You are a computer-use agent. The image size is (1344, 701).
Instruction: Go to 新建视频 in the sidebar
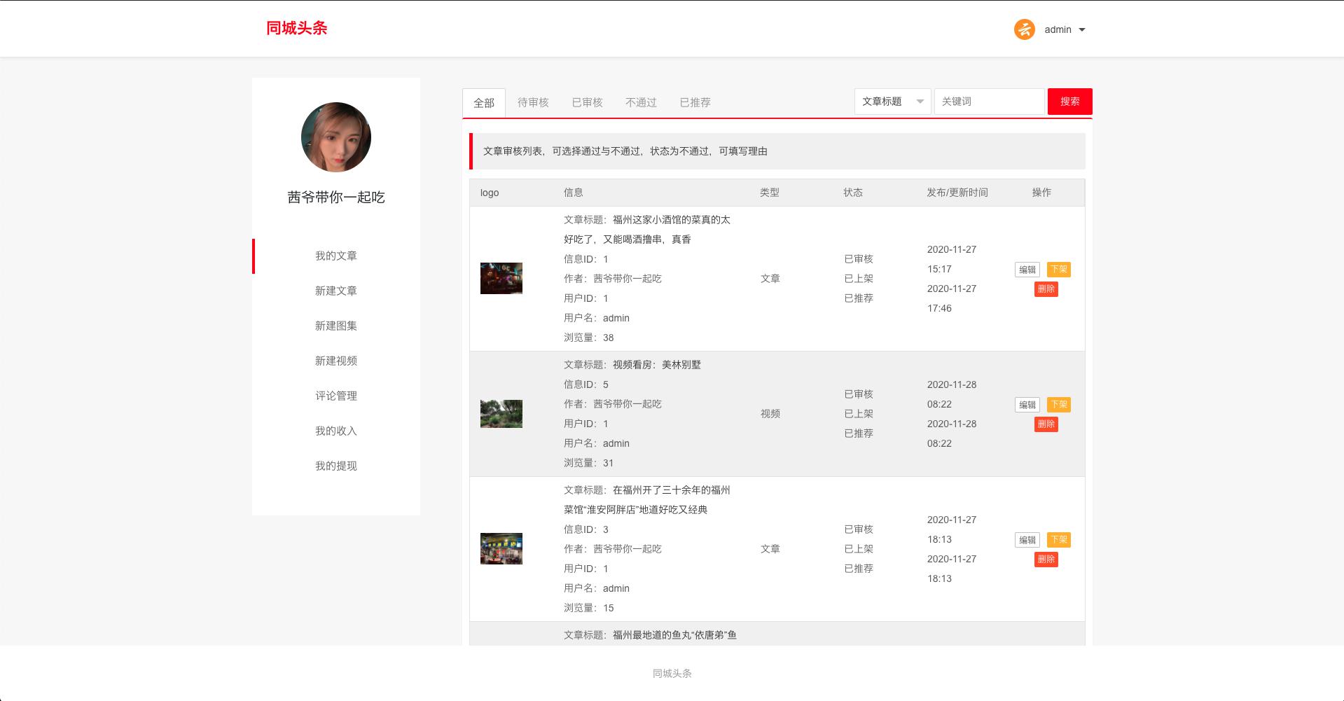pyautogui.click(x=336, y=361)
